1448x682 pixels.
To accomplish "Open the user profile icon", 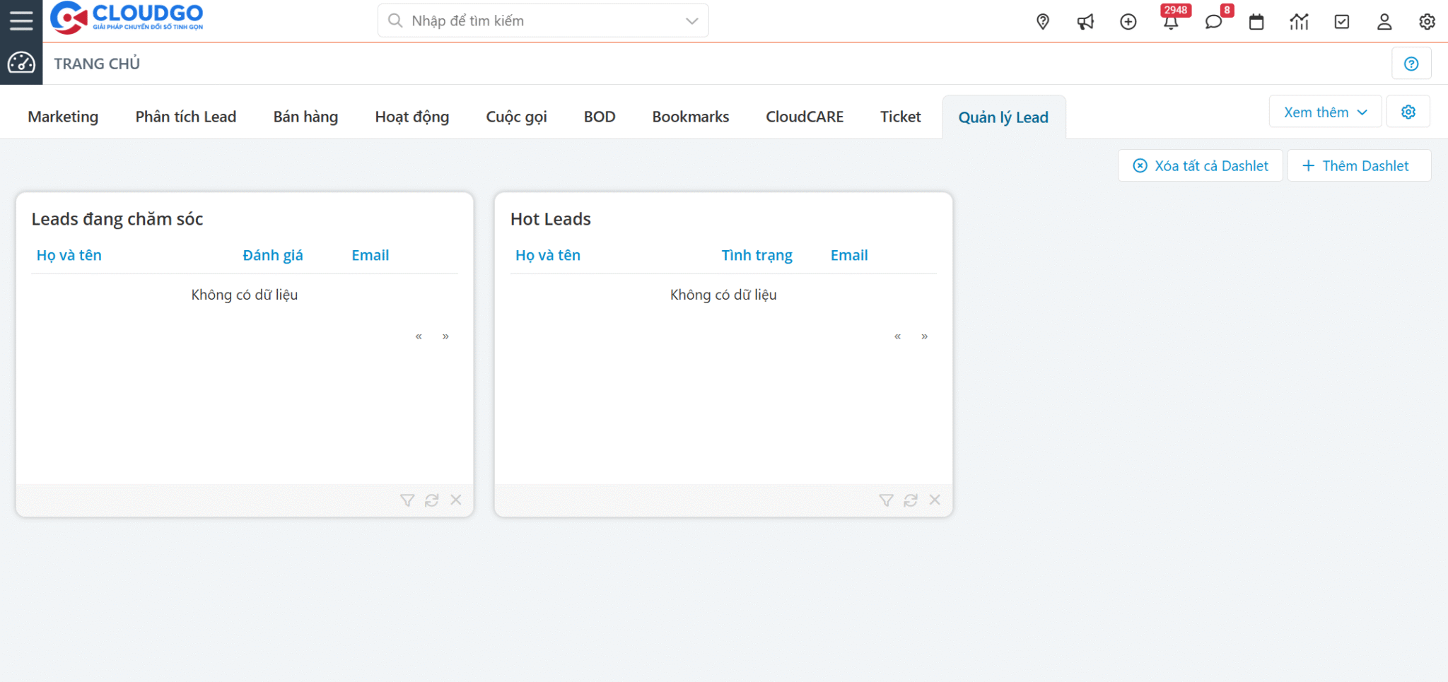I will [1384, 22].
